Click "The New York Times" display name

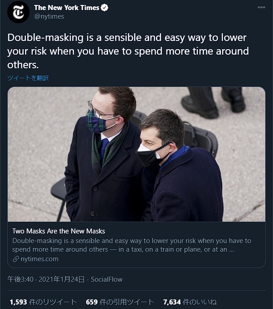pos(66,8)
